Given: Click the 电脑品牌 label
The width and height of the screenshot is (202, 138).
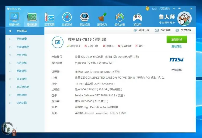Looking at the screenshot, I should click(177, 70).
